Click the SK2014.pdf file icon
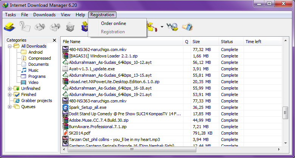295x158 pixels. (x=65, y=133)
